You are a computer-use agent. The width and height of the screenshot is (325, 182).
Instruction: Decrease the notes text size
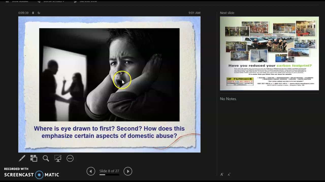[229, 174]
